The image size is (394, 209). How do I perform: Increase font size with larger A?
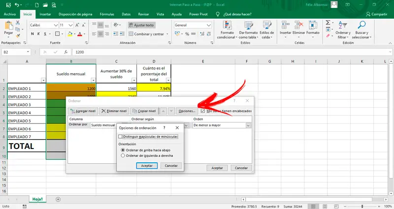click(77, 25)
